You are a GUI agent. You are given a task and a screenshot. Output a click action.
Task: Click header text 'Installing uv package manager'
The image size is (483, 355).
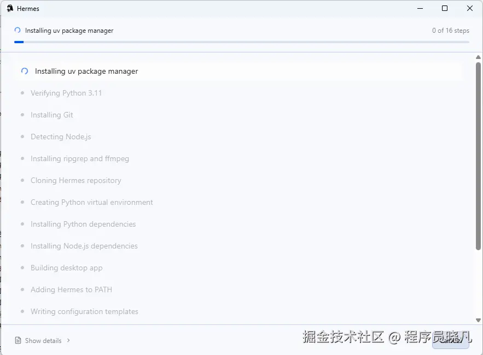click(x=69, y=31)
